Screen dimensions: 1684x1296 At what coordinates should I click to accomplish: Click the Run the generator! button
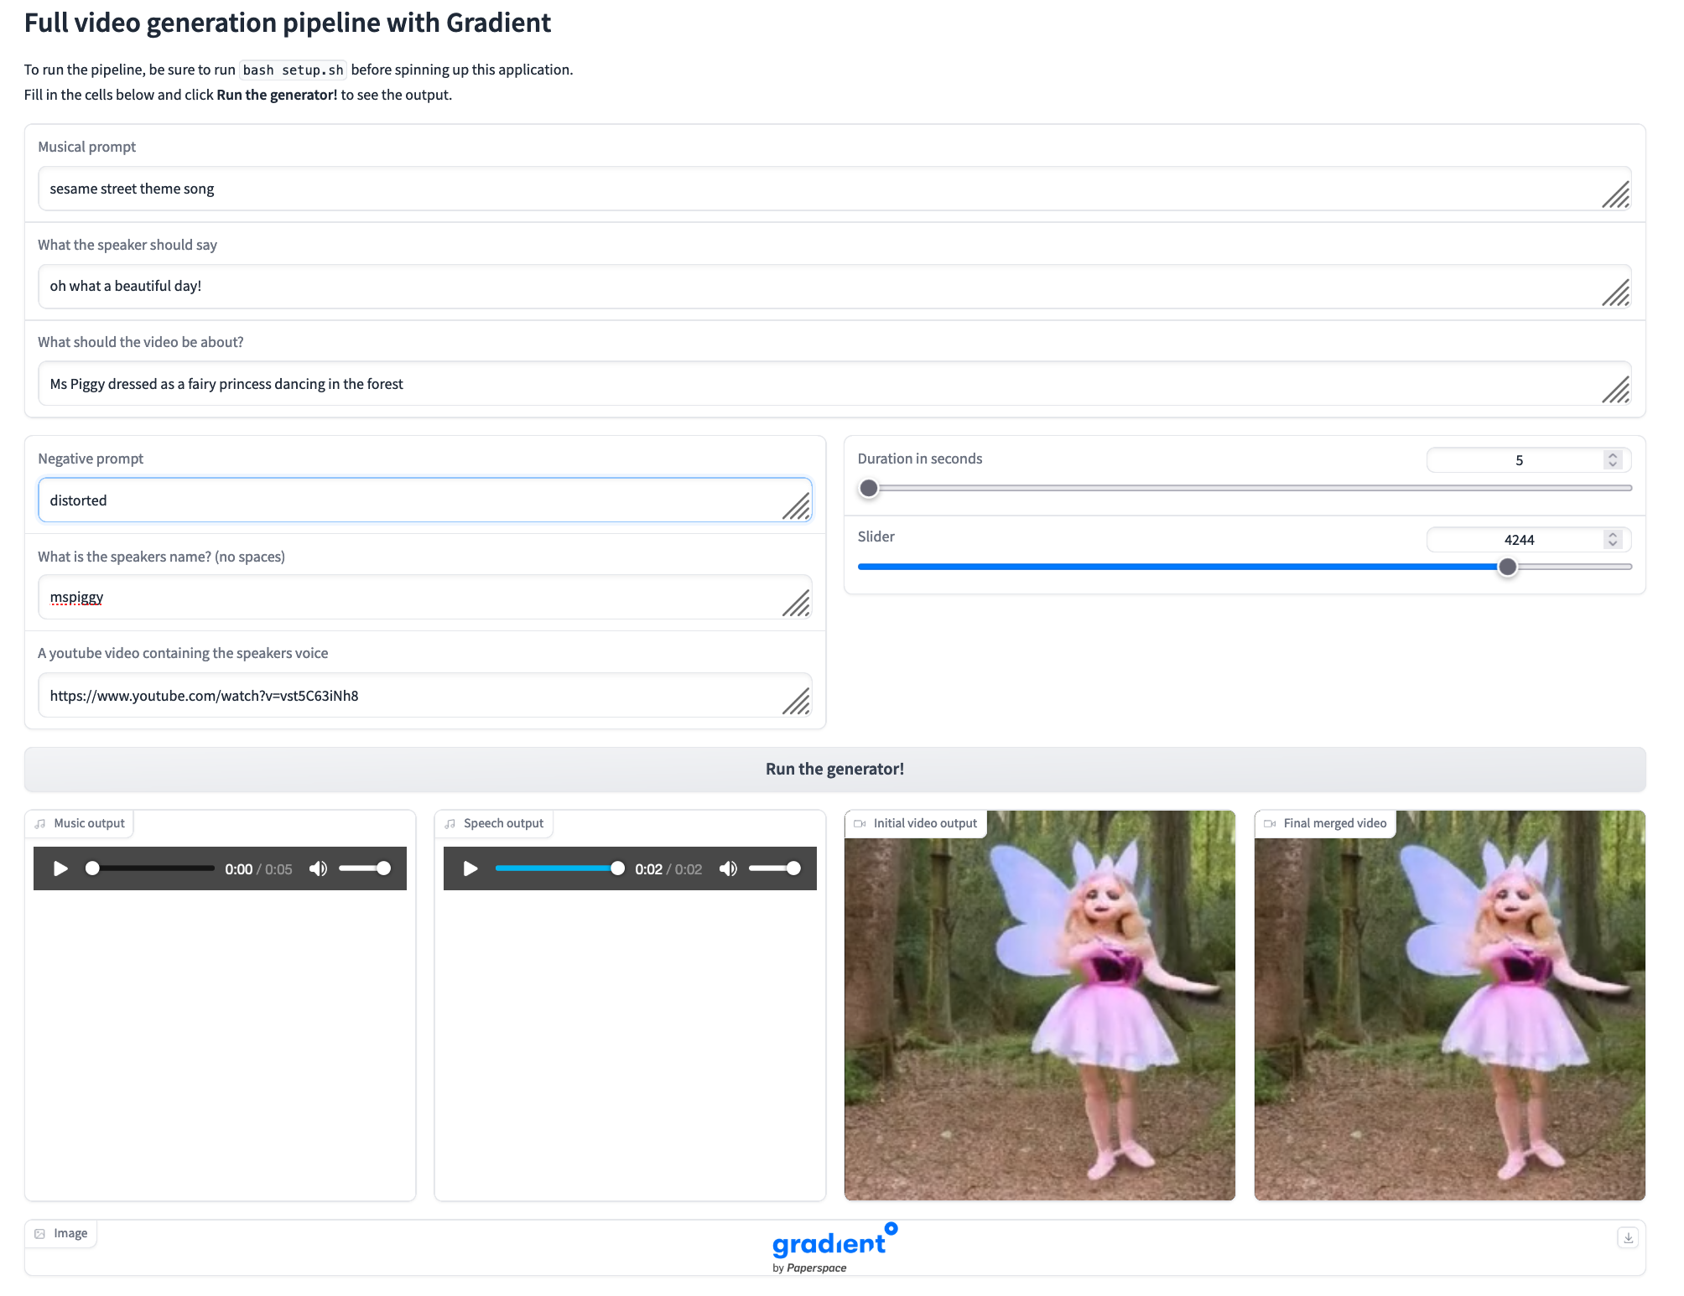834,769
